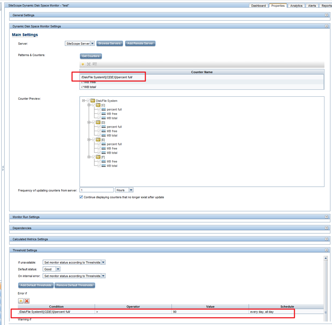This screenshot has height=325, width=332.
Task: Toggle the [C] drive checkbox
Action: (94, 105)
